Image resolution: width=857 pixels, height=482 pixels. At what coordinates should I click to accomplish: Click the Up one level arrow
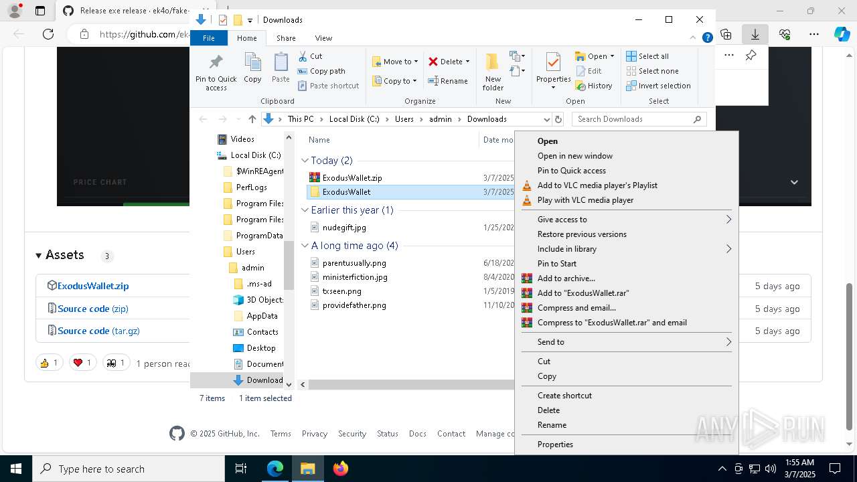coord(252,119)
